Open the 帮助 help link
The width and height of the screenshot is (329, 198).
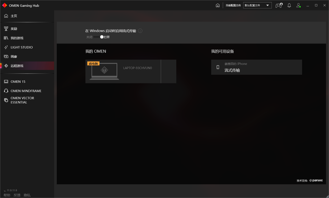pos(7,195)
